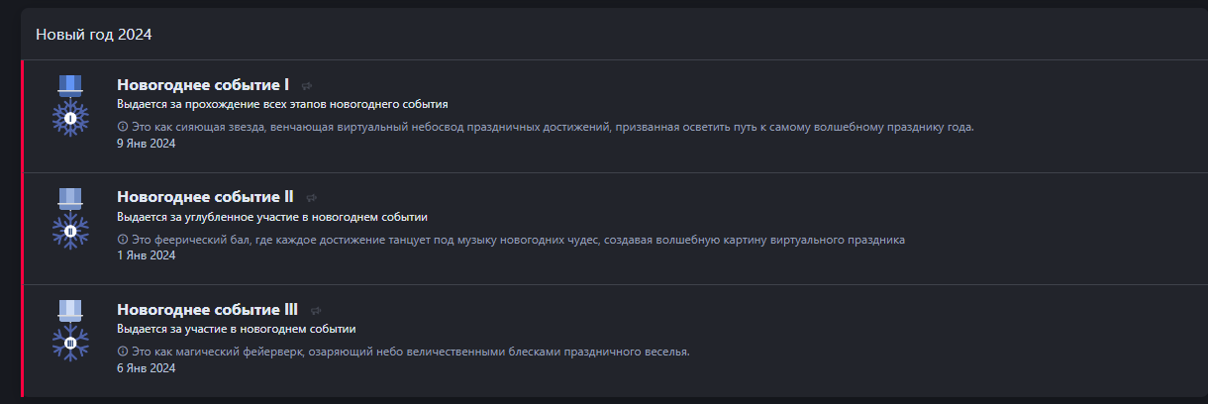Click the description about магический фейерверк

410,352
